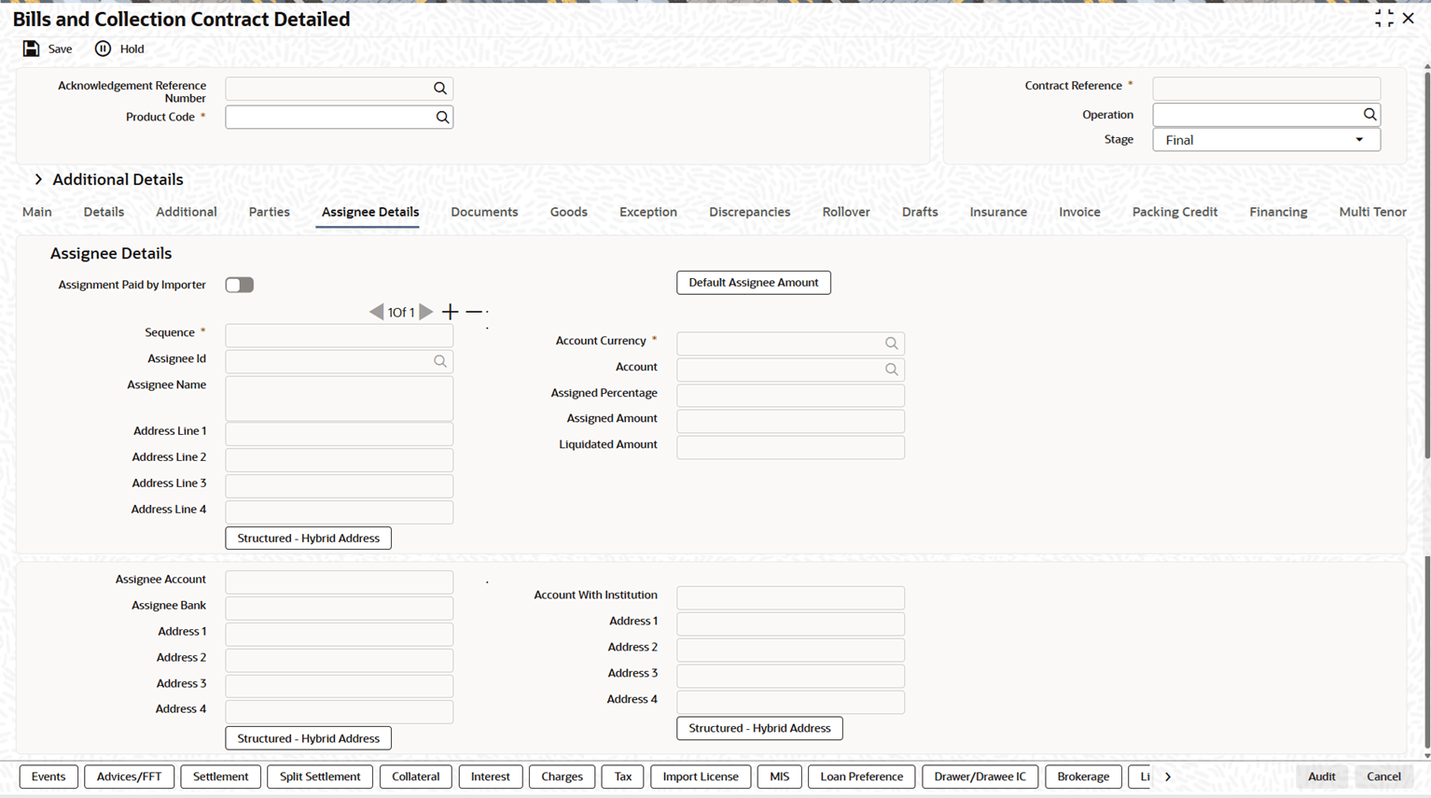Switch to the Main tab
This screenshot has height=798, width=1431.
click(37, 212)
